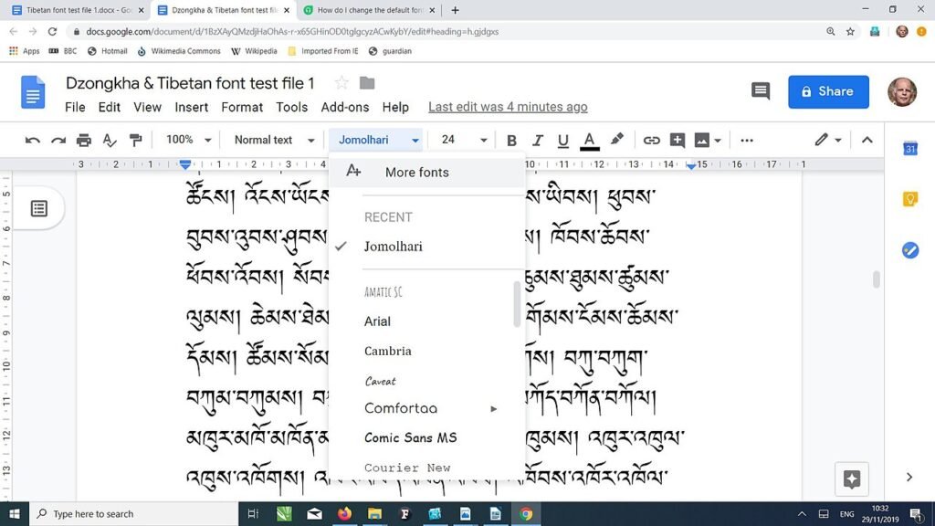Click the Explore button at bottom right
This screenshot has width=935, height=526.
[x=852, y=479]
